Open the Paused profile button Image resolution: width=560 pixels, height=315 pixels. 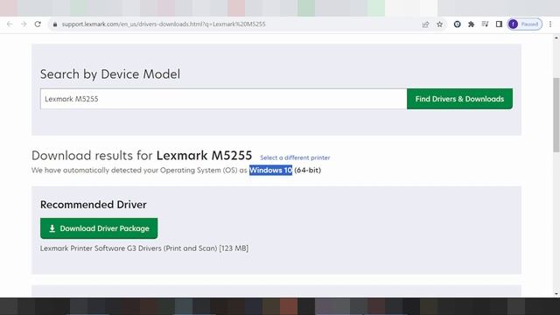pos(525,24)
